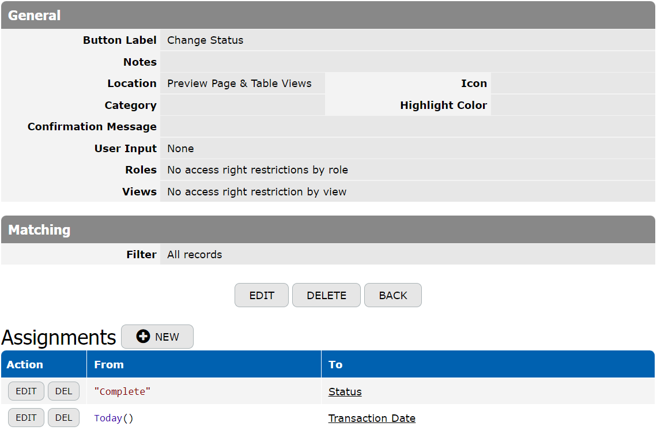Click the Matching section header
The width and height of the screenshot is (657, 434).
point(328,229)
